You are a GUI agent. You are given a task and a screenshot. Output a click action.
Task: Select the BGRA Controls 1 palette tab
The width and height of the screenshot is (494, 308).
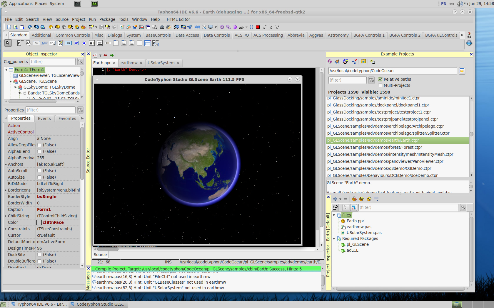tap(369, 35)
